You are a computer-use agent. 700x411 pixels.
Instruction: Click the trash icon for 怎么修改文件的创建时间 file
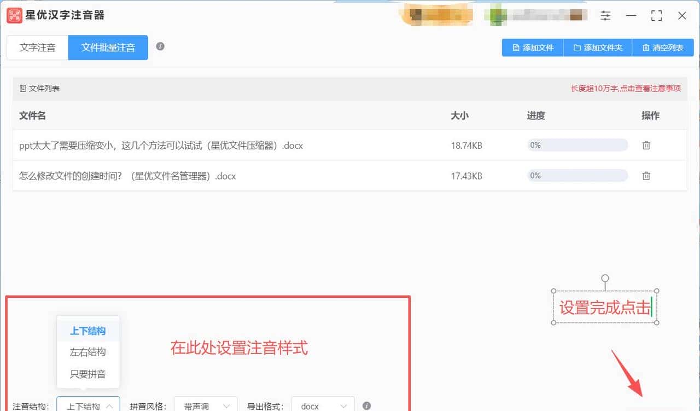[646, 176]
